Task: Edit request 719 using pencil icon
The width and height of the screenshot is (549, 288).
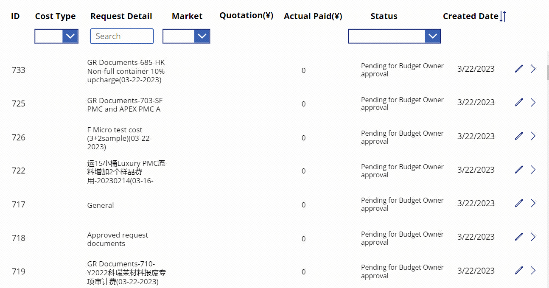Action: point(518,271)
